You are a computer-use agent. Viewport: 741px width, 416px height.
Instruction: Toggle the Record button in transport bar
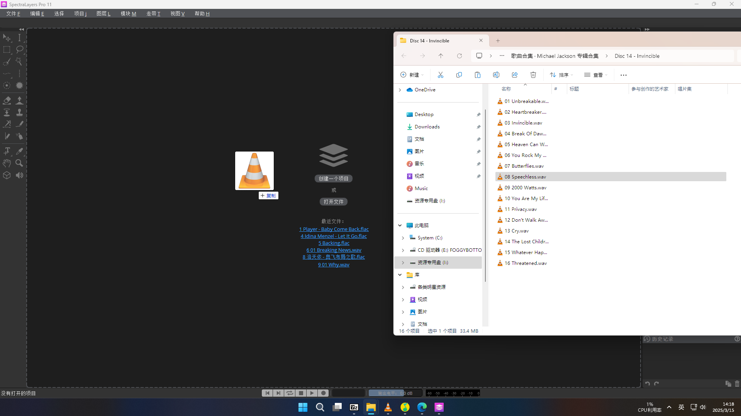(324, 393)
